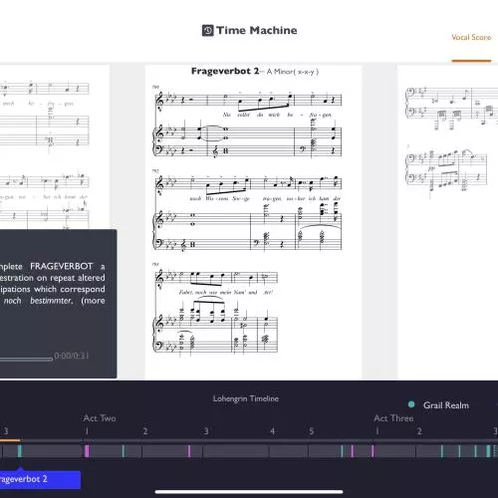Viewport: 498px width, 498px height.
Task: Jump to the Act Three label
Action: (393, 418)
